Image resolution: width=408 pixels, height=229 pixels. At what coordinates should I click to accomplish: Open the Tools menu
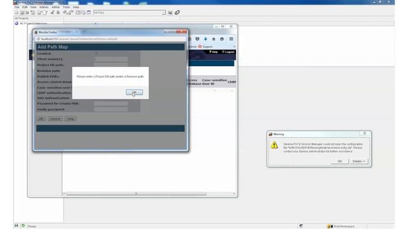click(x=66, y=7)
